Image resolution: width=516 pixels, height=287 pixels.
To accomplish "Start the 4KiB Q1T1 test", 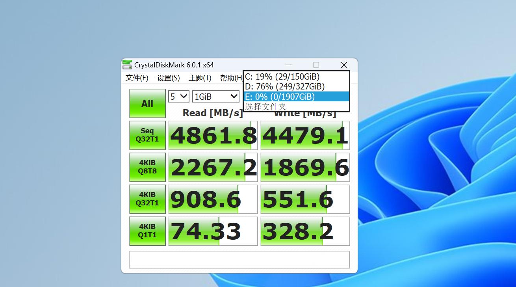I will click(147, 231).
